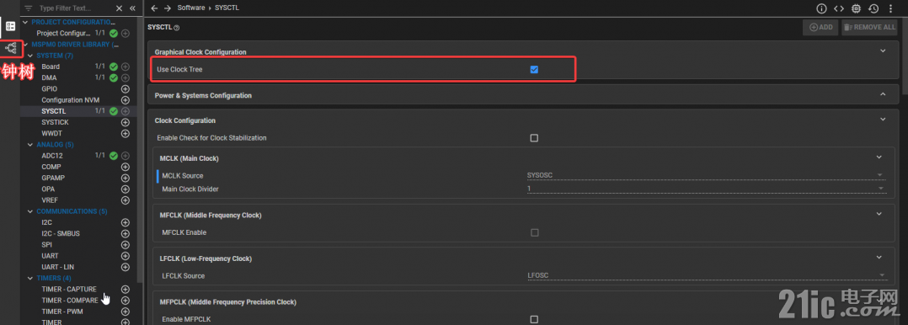Show generated files via the code brackets icon
This screenshot has width=908, height=325.
[839, 8]
